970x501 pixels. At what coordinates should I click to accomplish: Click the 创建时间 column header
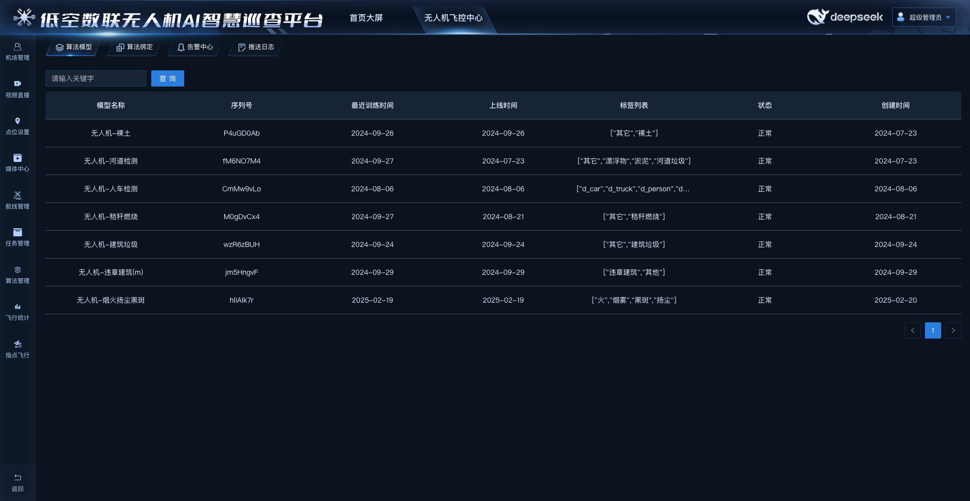click(x=896, y=105)
